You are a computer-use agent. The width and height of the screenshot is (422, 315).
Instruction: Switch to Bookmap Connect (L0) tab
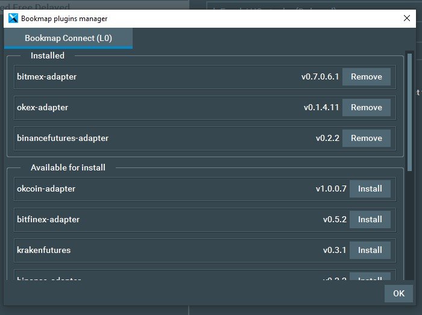pyautogui.click(x=68, y=38)
